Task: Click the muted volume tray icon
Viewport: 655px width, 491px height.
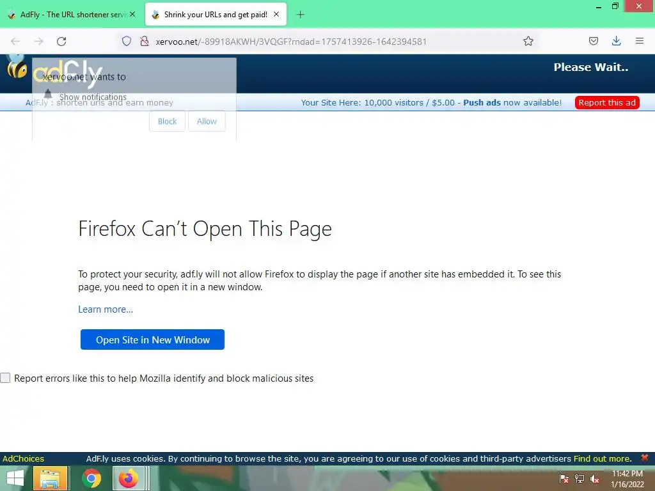Action: [x=594, y=479]
